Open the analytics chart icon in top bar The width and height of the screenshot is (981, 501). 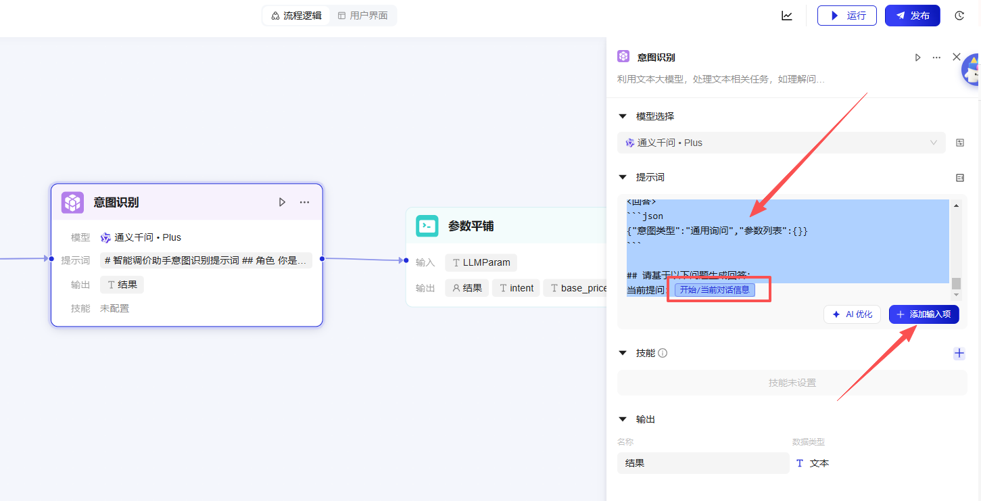(786, 15)
